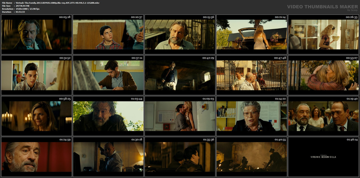Select the thumbnail at 01:03:44

click(108, 116)
